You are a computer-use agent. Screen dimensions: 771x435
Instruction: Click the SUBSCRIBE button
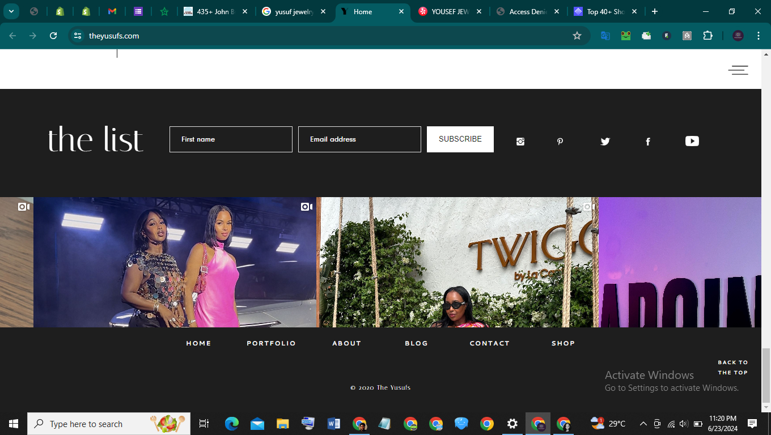[460, 139]
